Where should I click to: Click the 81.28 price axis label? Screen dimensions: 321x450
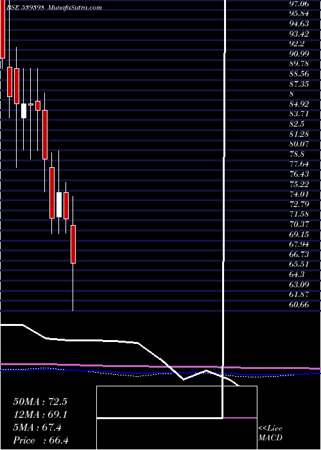[x=299, y=134]
